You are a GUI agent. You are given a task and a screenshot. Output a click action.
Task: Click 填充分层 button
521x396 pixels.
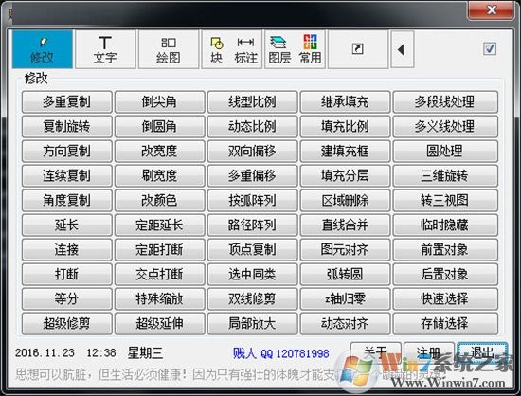pyautogui.click(x=345, y=175)
